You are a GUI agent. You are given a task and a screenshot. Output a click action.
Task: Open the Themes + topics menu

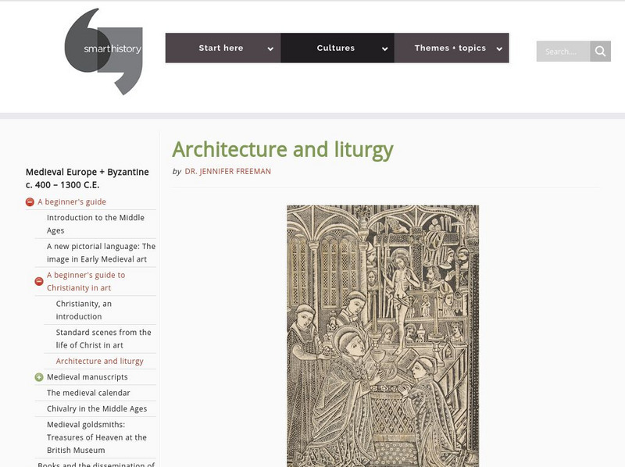click(x=452, y=48)
